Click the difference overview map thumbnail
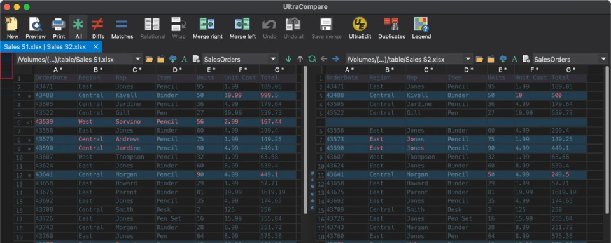The width and height of the screenshot is (611, 243). [6, 66]
